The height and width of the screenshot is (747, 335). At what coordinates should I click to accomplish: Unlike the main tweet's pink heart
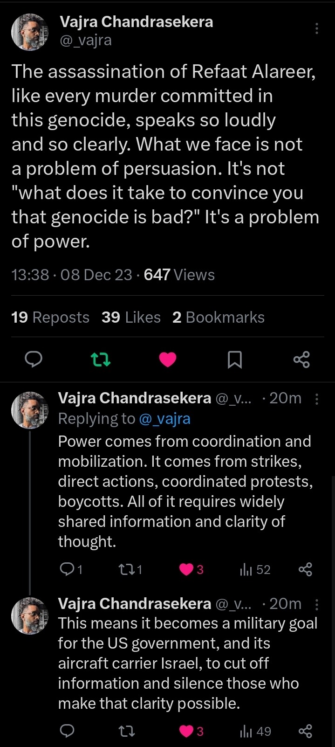(168, 359)
